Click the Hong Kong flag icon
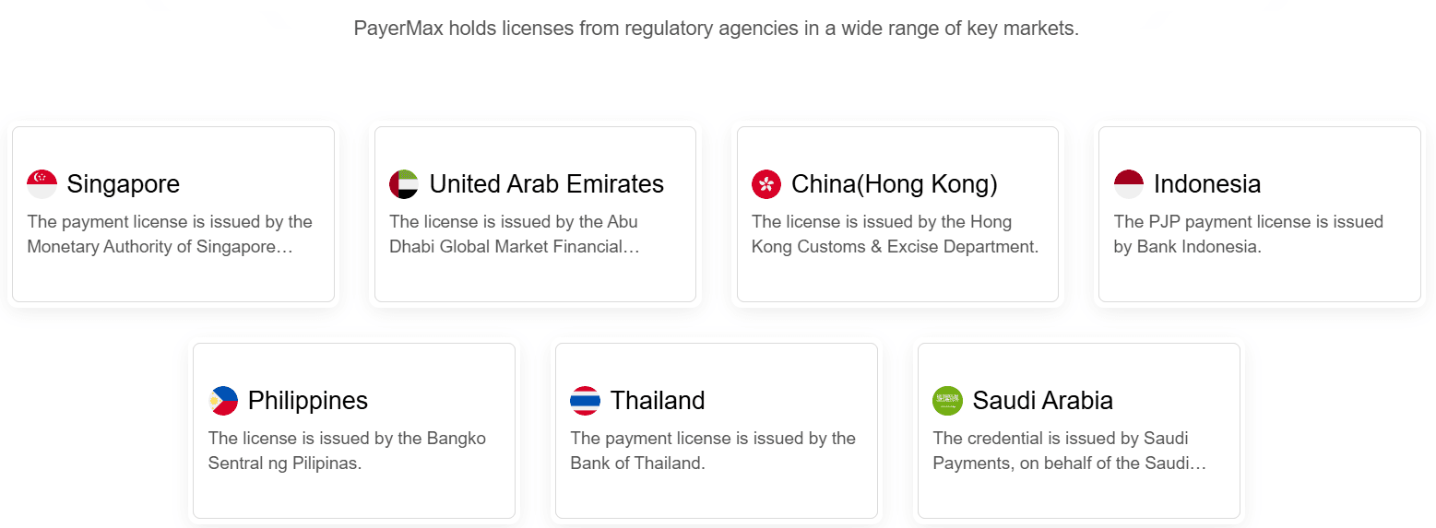 pos(766,184)
